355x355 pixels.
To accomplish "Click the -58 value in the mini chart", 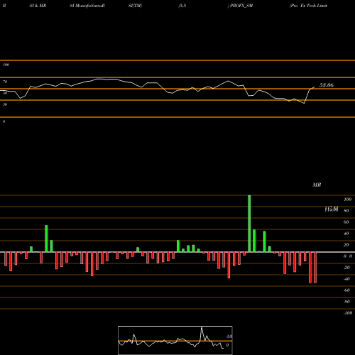I will (x=229, y=337).
